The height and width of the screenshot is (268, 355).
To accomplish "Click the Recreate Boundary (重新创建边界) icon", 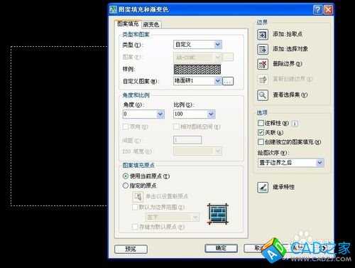I will coord(263,80).
